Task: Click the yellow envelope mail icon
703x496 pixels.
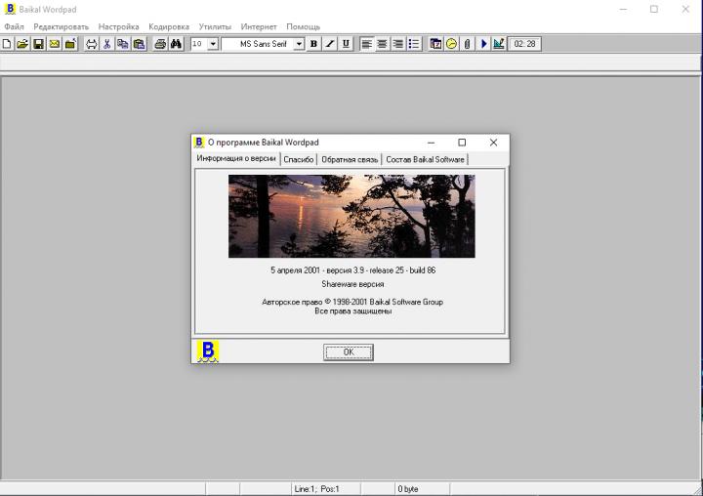Action: (x=54, y=44)
